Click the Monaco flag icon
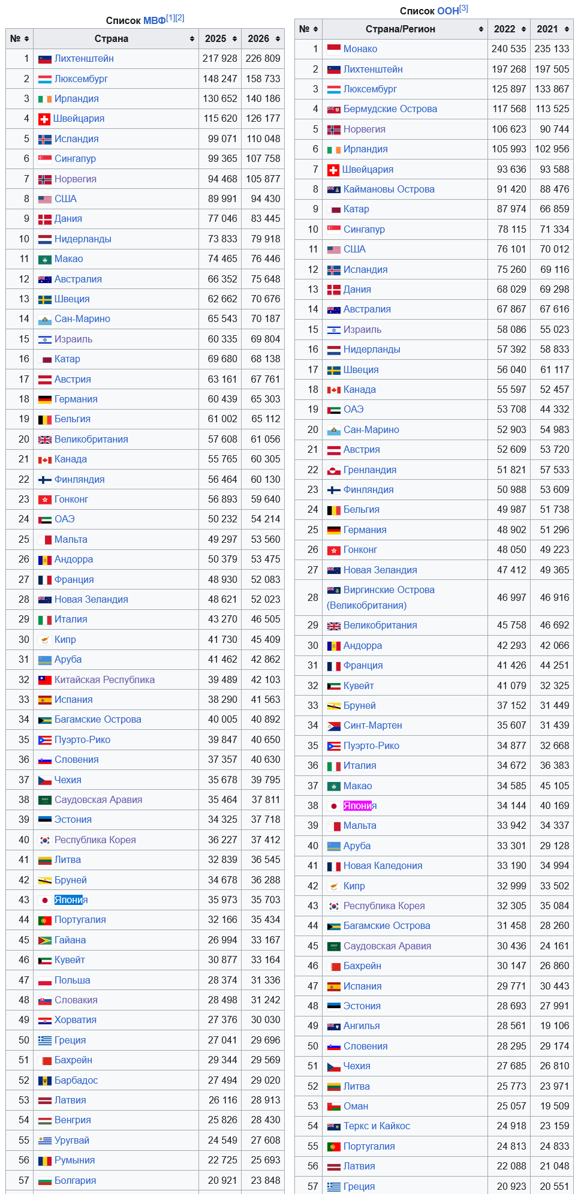This screenshot has height=1194, width=578. coord(334,49)
